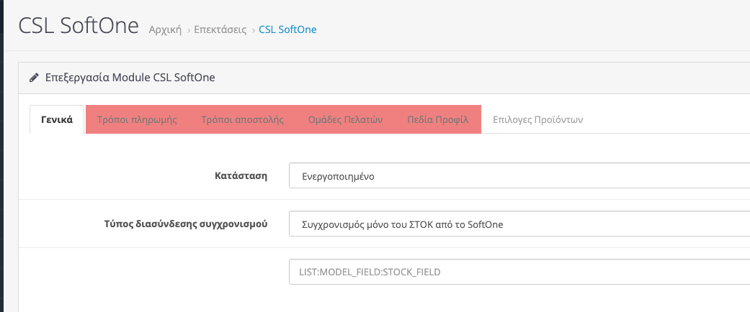The image size is (750, 312).
Task: Click the Τύπος διασύνδεσης συγχρονισμού label
Action: click(186, 224)
